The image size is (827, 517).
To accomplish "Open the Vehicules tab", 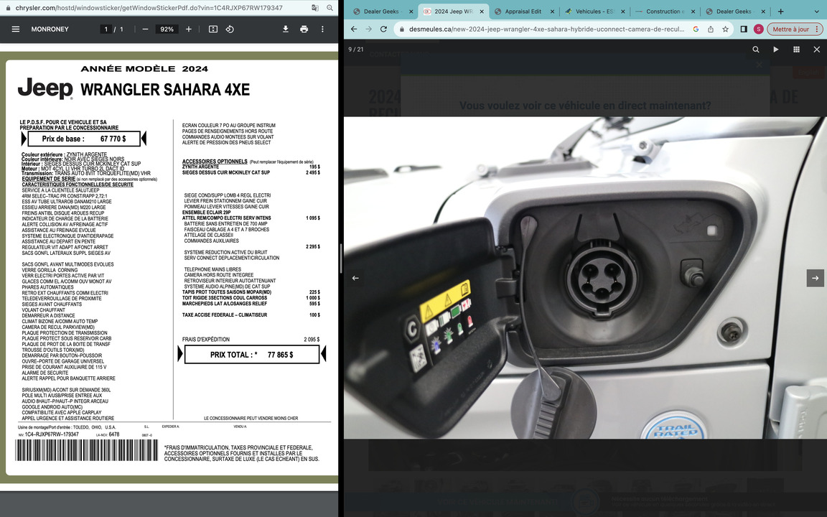I will pos(594,11).
